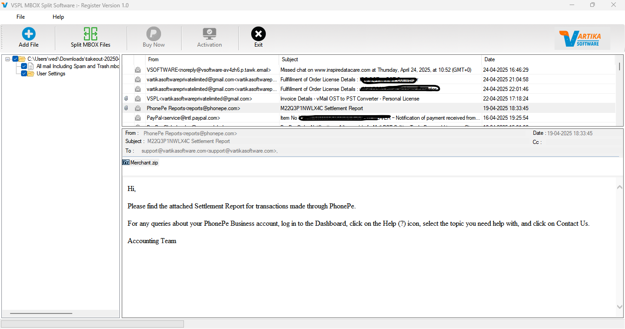Click envelope icon on 22:01:46 email row
The height and width of the screenshot is (329, 625).
[138, 89]
